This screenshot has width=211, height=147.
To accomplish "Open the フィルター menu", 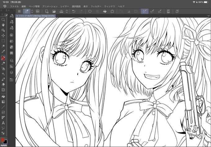I will coord(96,6).
